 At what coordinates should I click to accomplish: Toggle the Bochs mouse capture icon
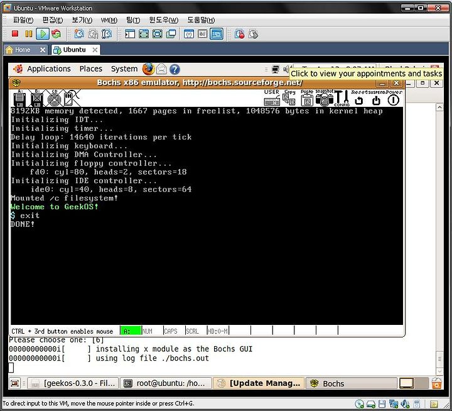coord(72,98)
